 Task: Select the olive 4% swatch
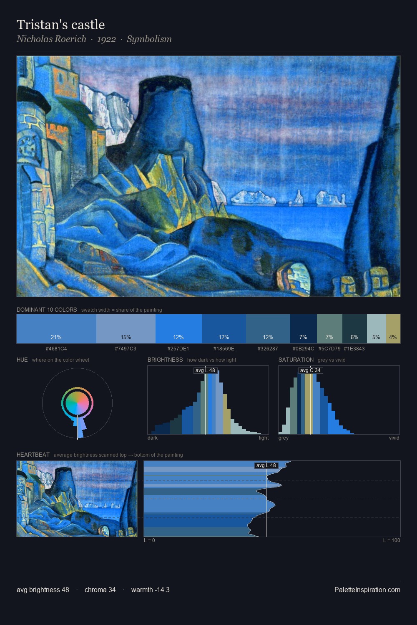(393, 329)
